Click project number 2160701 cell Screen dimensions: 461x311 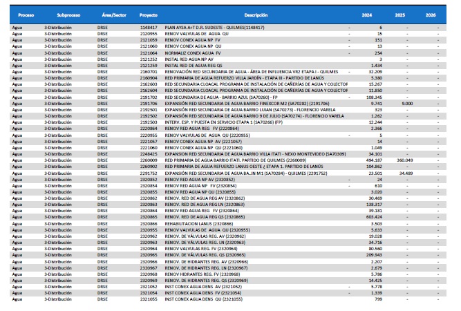click(150, 71)
